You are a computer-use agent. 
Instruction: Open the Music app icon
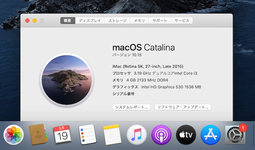click(x=137, y=135)
